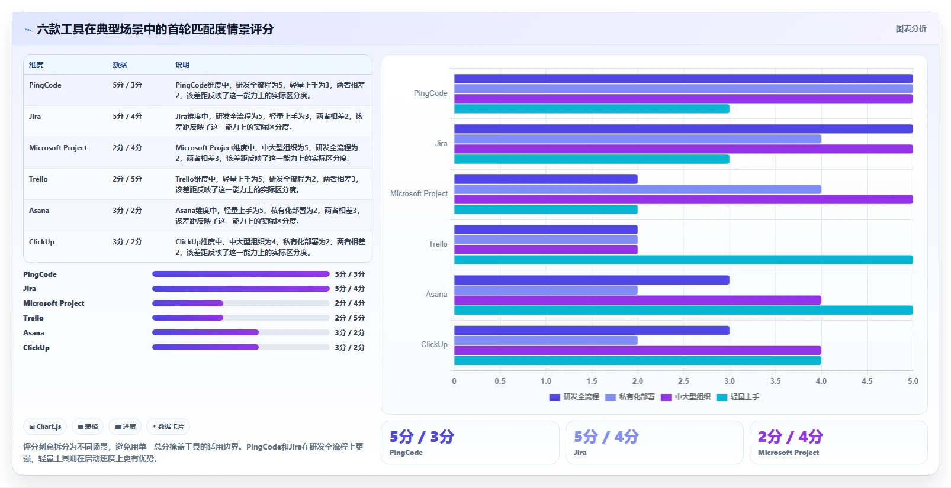Open the Microsoft Project 2分 / 4分 data card
Viewport: 951px width, 488px height.
(x=838, y=442)
